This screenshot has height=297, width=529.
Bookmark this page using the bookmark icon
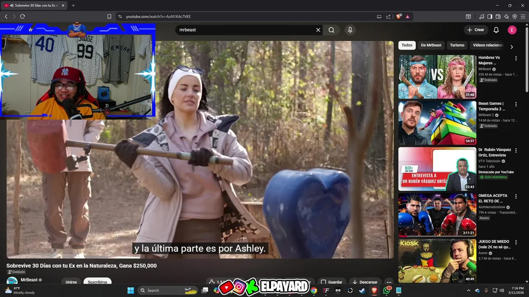pos(109,16)
